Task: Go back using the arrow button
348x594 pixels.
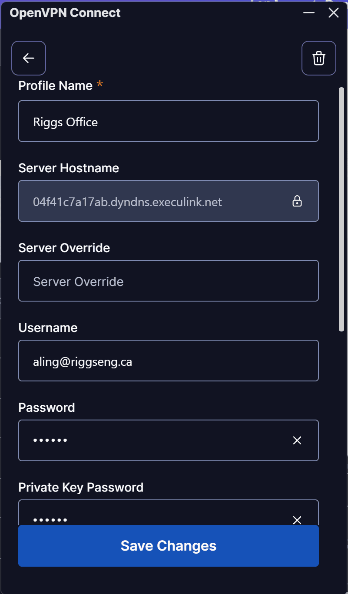Action: [x=29, y=58]
